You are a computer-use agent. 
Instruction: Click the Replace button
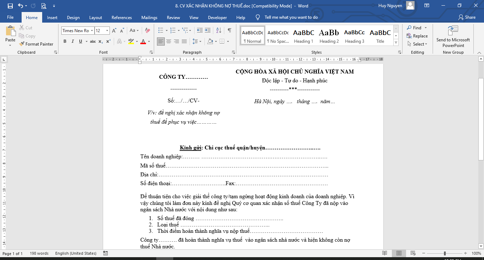[x=417, y=36]
